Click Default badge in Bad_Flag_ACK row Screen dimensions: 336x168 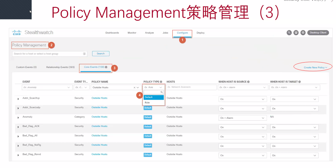tap(148, 127)
